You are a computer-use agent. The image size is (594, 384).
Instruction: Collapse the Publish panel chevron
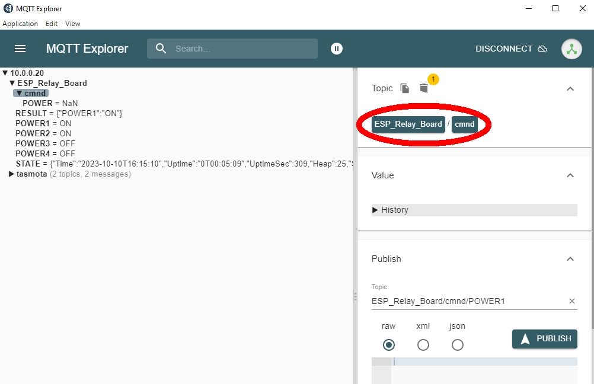[x=570, y=259]
